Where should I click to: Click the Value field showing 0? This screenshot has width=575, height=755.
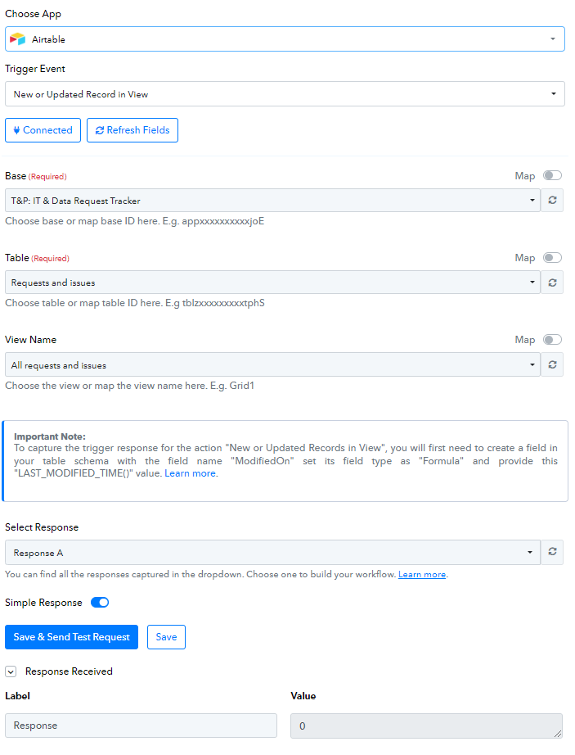coord(426,726)
